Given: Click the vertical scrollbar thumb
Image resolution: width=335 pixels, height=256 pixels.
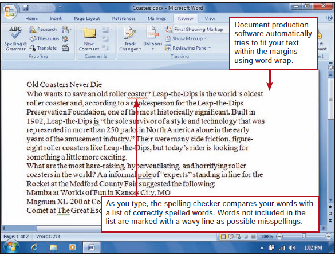Looking at the screenshot, I should coord(330,99).
